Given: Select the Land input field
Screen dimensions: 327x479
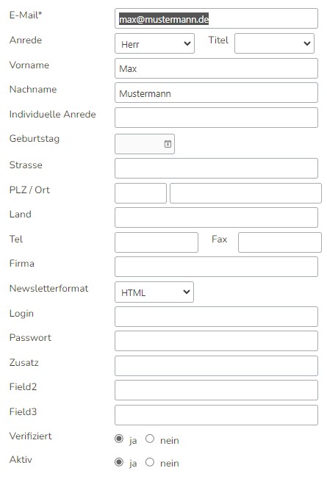Looking at the screenshot, I should click(216, 217).
